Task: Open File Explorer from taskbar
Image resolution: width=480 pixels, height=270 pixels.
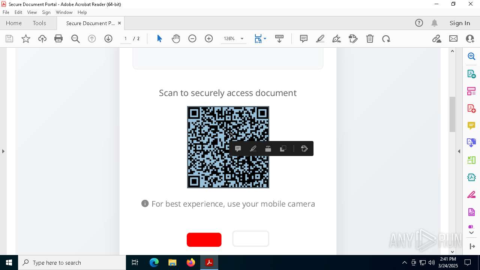Action: click(x=172, y=262)
